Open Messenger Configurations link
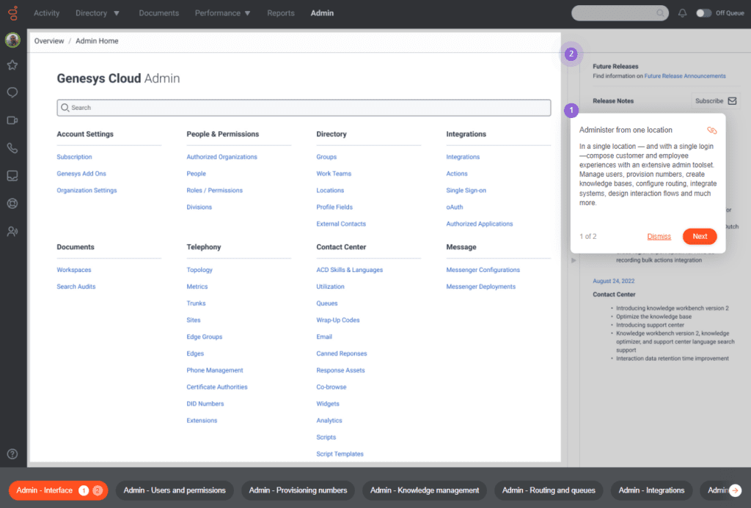The image size is (751, 508). (x=483, y=270)
